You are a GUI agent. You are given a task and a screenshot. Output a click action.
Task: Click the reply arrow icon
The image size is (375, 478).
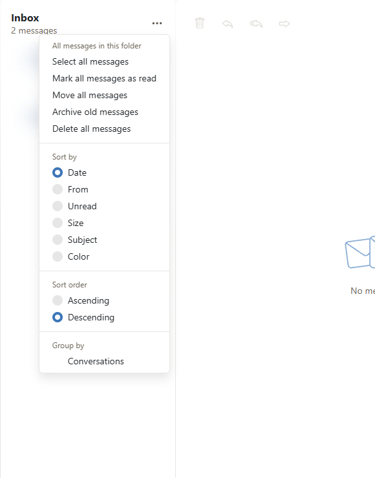[228, 24]
